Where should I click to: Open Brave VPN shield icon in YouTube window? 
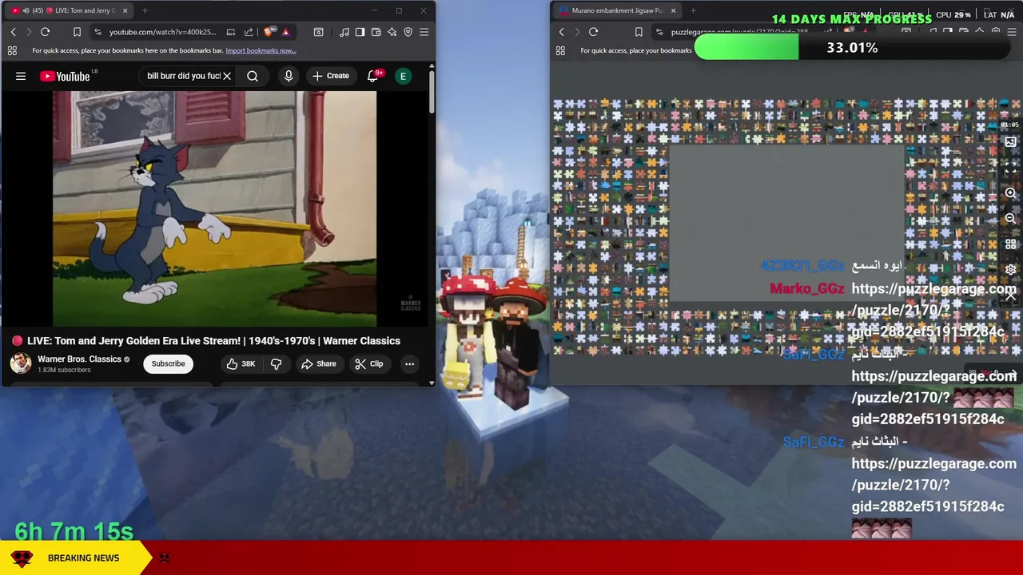[x=408, y=32]
